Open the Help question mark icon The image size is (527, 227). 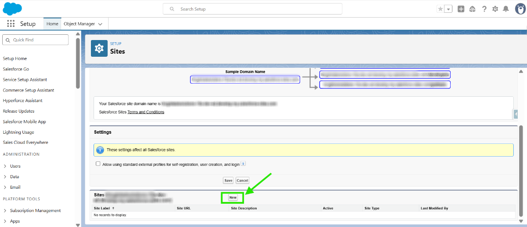click(x=484, y=9)
